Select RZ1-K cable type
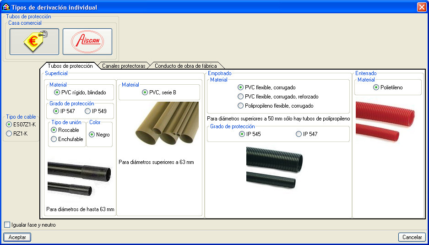The height and width of the screenshot is (245, 429). click(x=17, y=134)
